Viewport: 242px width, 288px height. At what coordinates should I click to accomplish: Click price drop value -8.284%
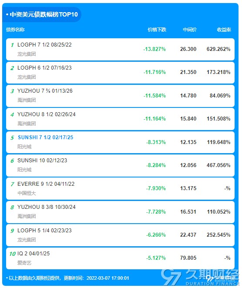point(156,165)
